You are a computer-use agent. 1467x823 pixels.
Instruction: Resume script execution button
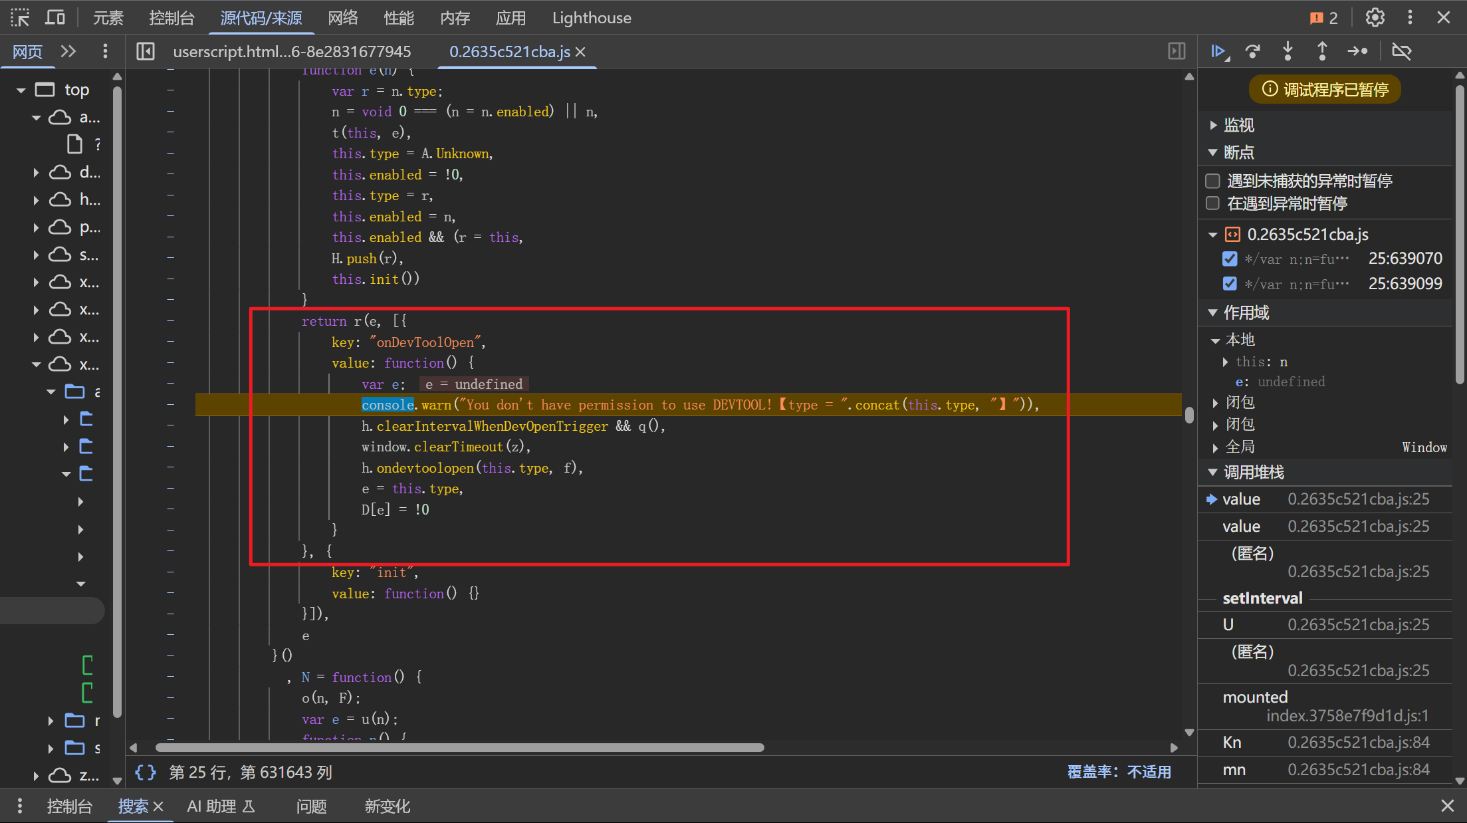pos(1218,51)
